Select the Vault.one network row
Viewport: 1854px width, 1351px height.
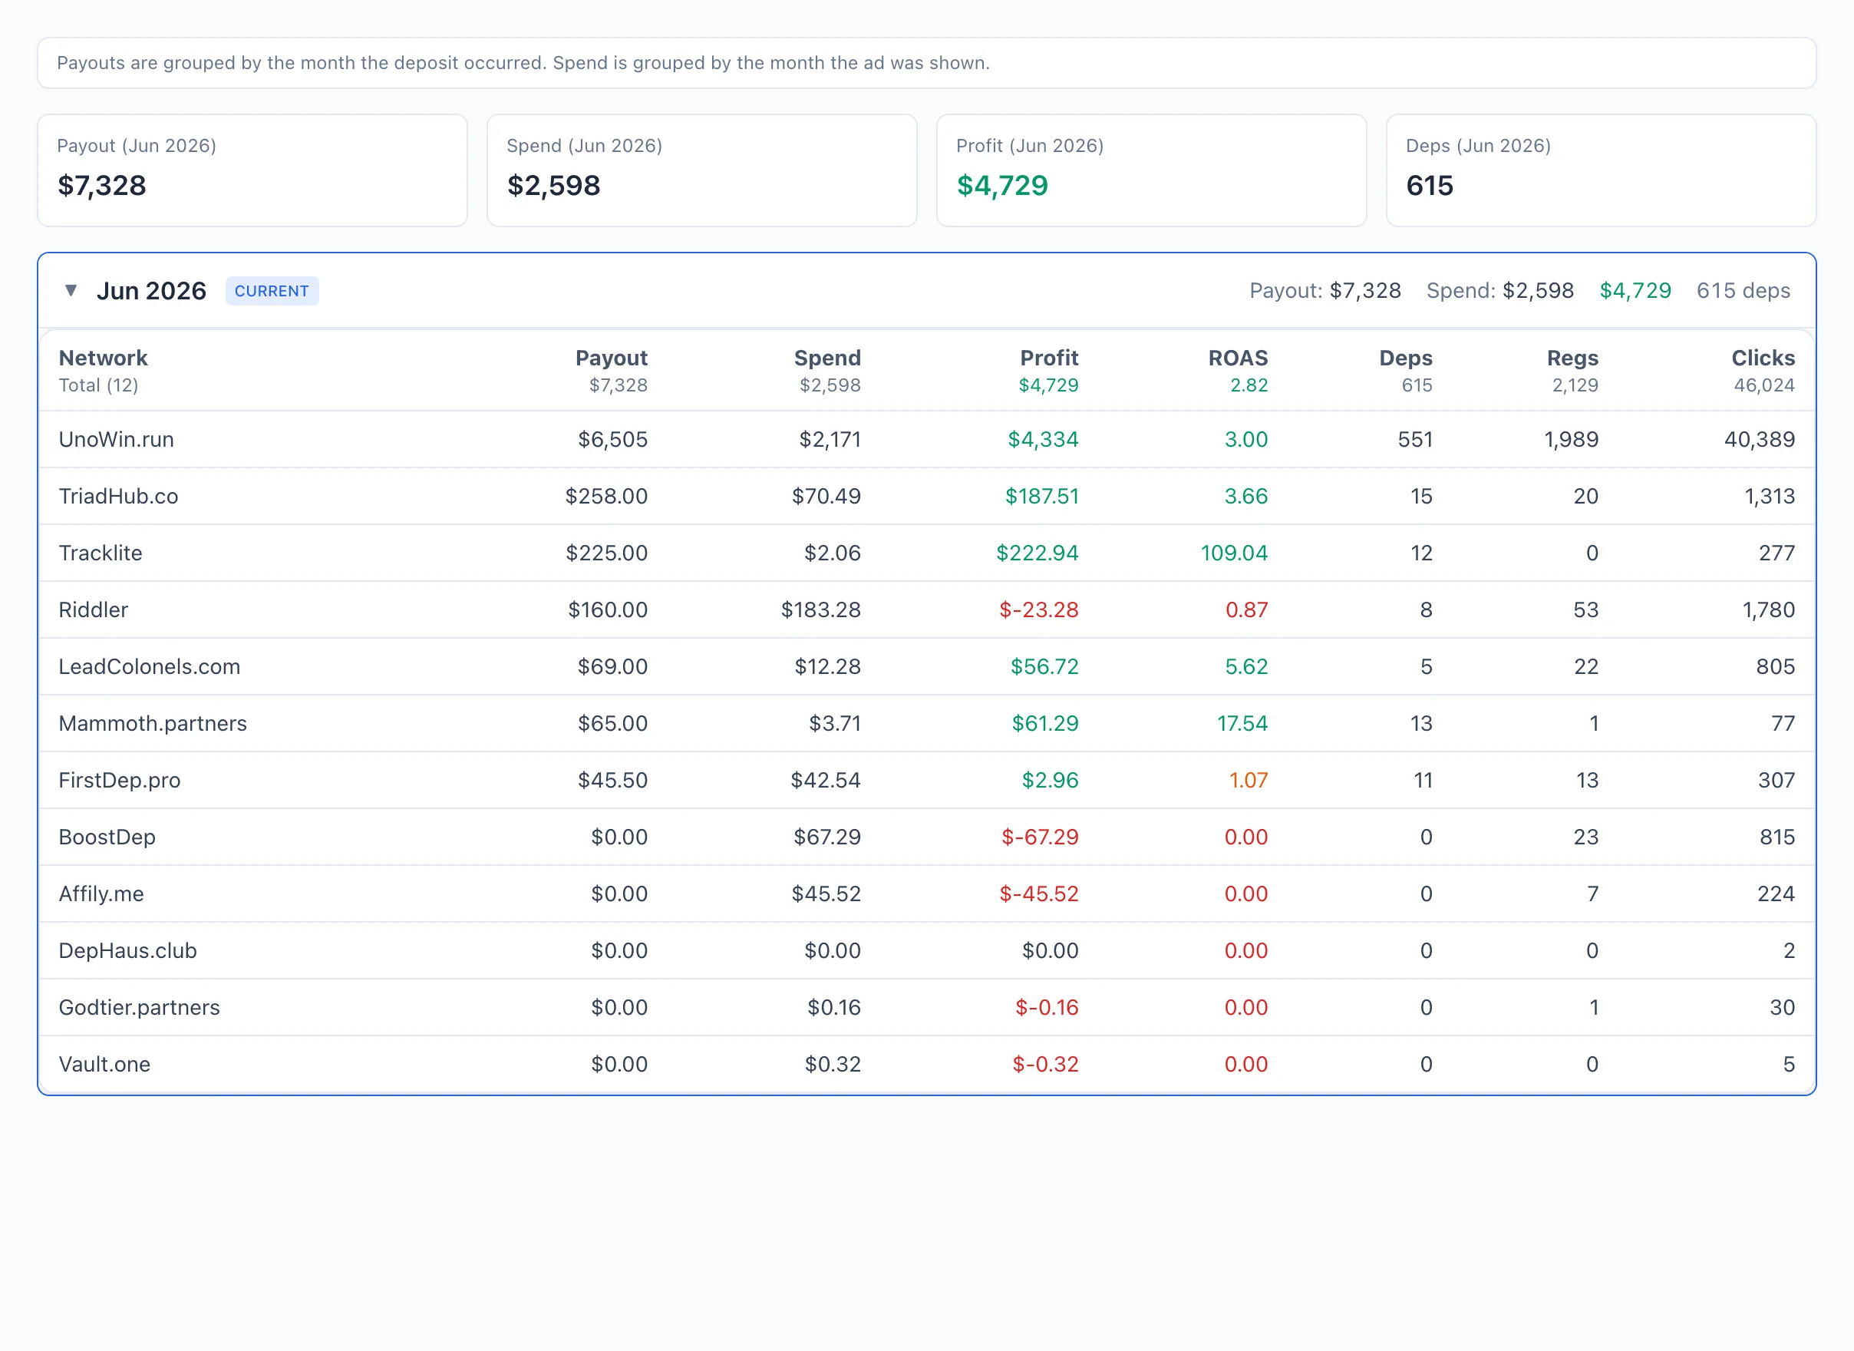927,1065
